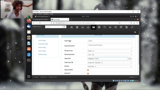Click the FOG logout icon
This screenshot has width=160, height=90.
135,32
